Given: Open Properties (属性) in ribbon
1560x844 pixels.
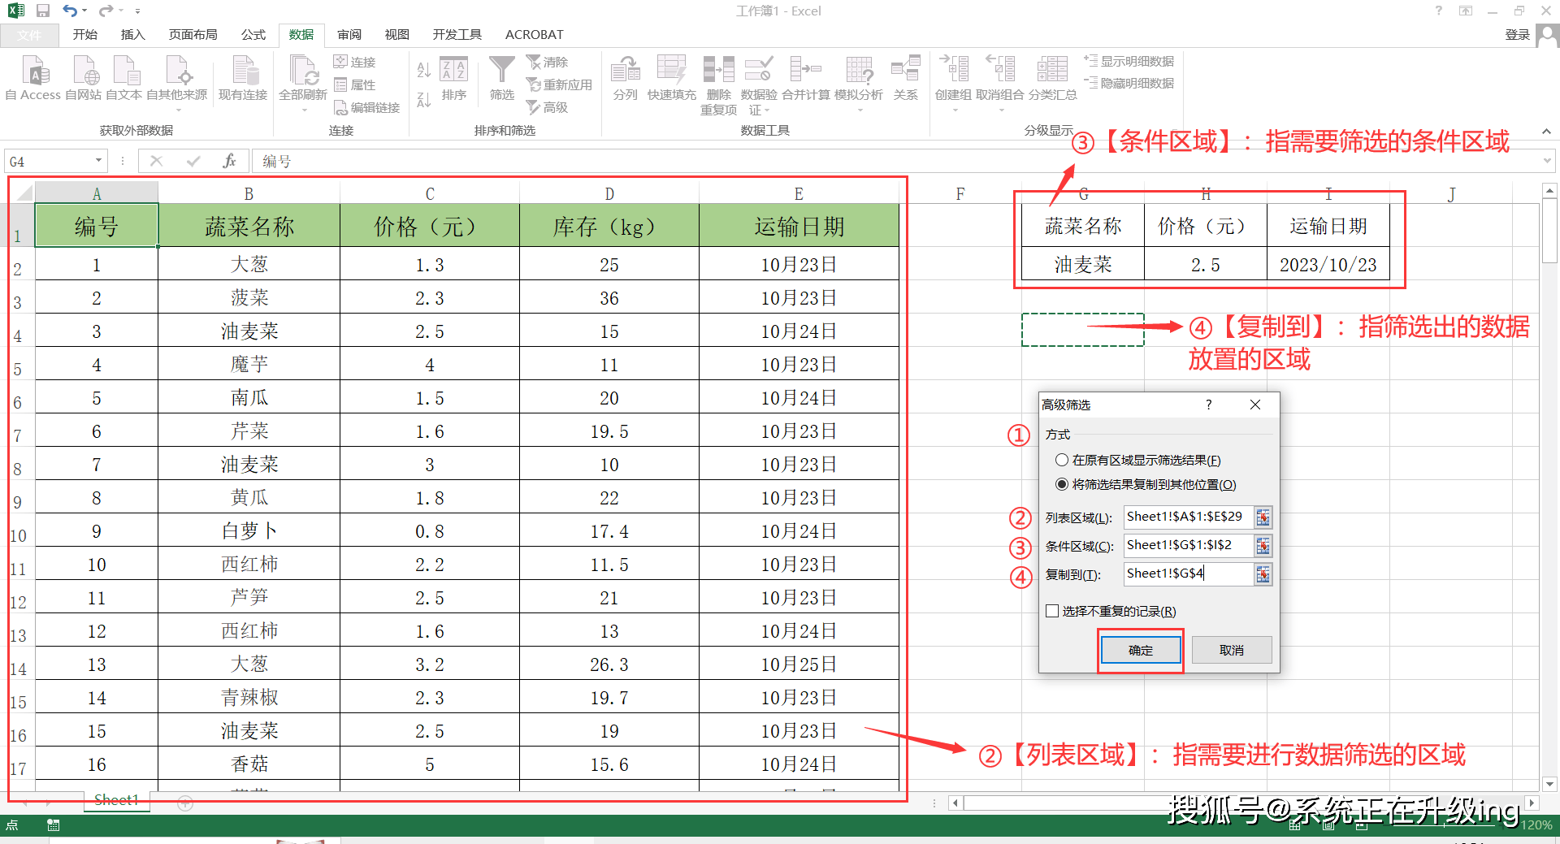Looking at the screenshot, I should 355,84.
